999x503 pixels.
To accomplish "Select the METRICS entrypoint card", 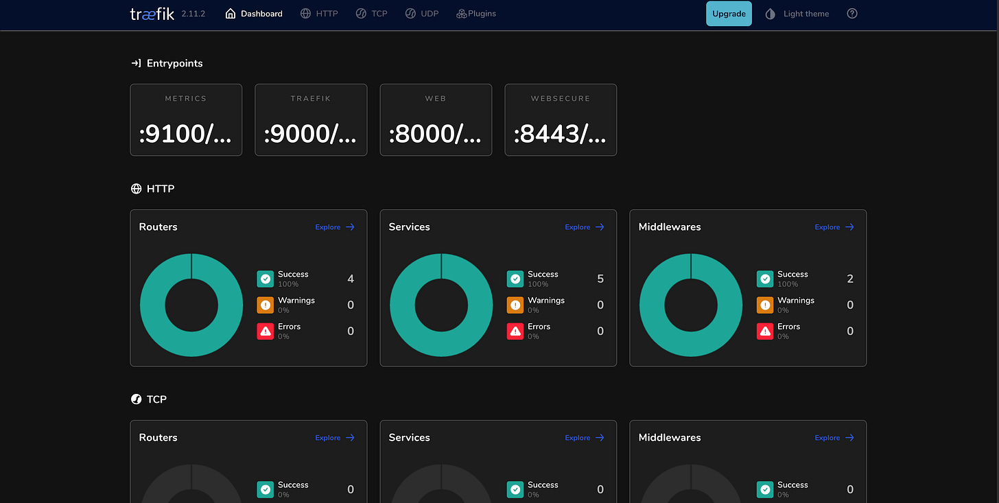I will (186, 120).
